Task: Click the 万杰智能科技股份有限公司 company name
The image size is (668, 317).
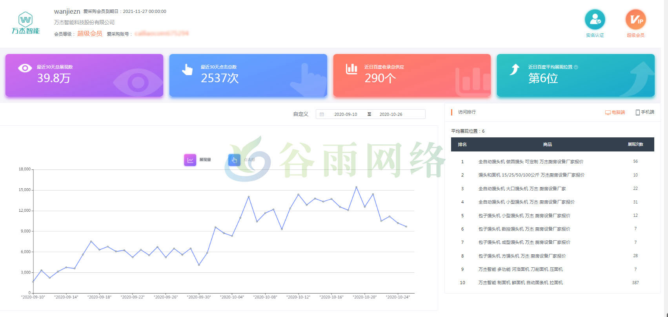Action: [x=84, y=22]
